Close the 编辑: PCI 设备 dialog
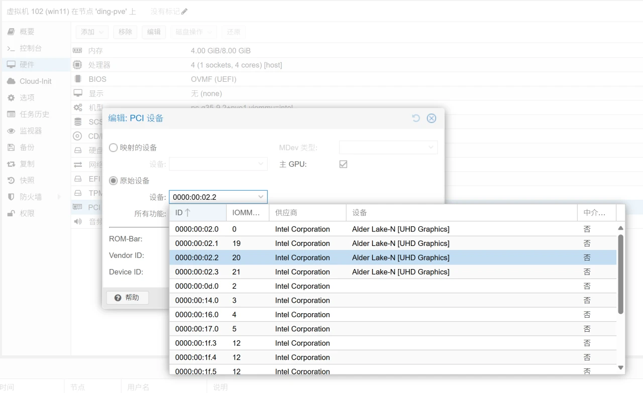Viewport: 643px width, 393px height. tap(431, 118)
